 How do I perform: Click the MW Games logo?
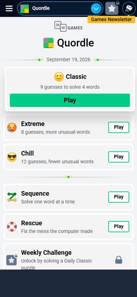pos(68,26)
